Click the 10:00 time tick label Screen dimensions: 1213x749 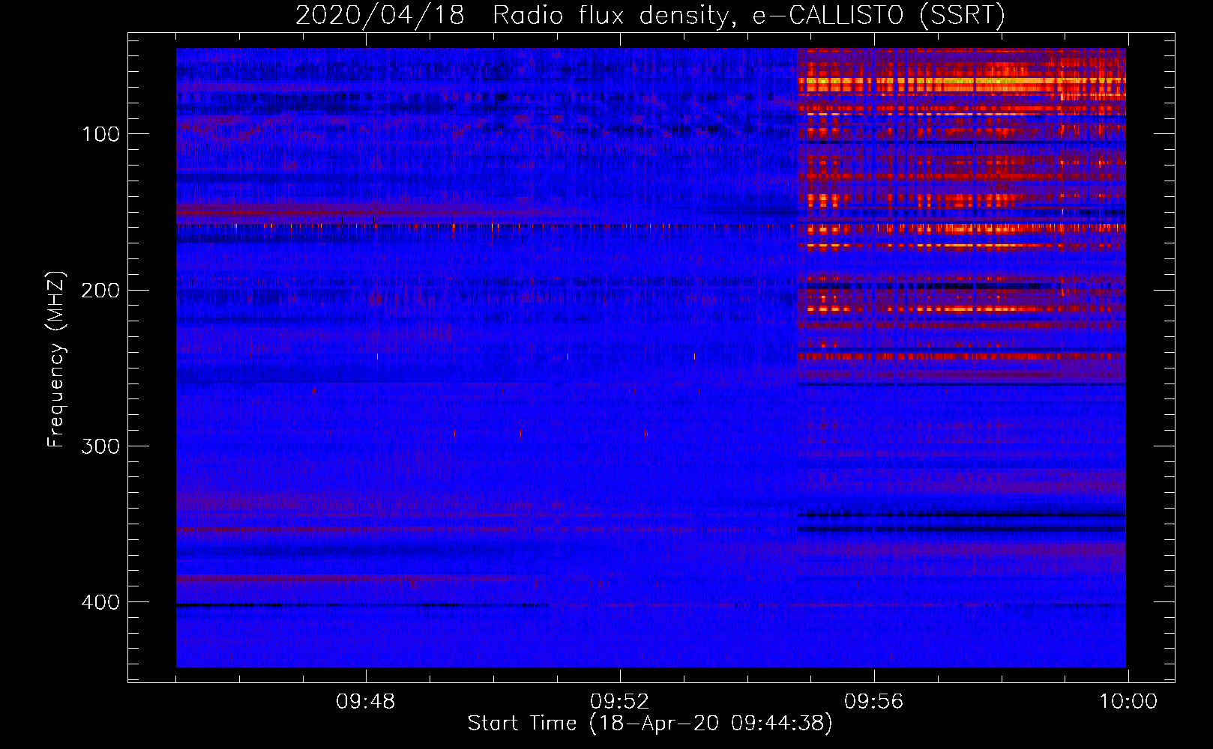pyautogui.click(x=1128, y=702)
